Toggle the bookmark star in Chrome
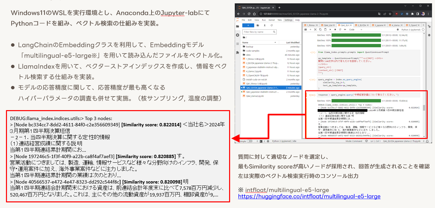435x208 pixels. [x=390, y=14]
